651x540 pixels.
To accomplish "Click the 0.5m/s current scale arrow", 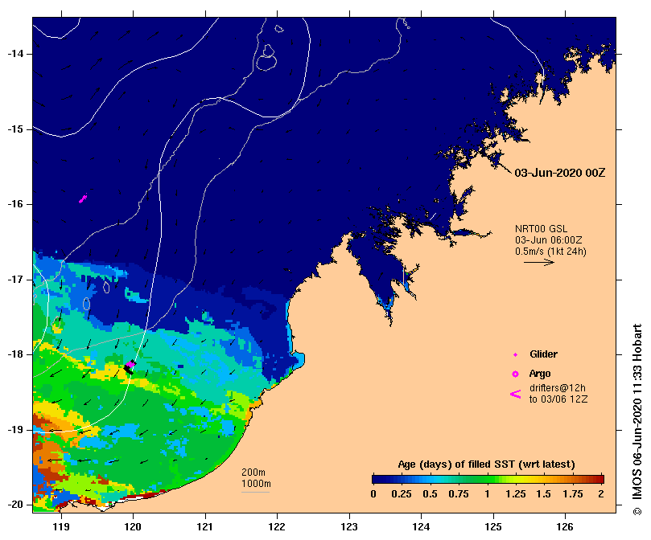I will pyautogui.click(x=539, y=262).
